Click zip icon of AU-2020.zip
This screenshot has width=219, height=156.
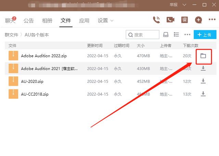pyautogui.click(x=13, y=81)
